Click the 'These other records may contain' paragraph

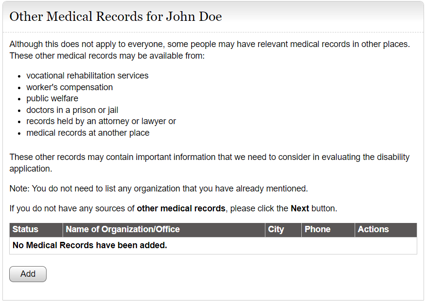tap(210, 157)
